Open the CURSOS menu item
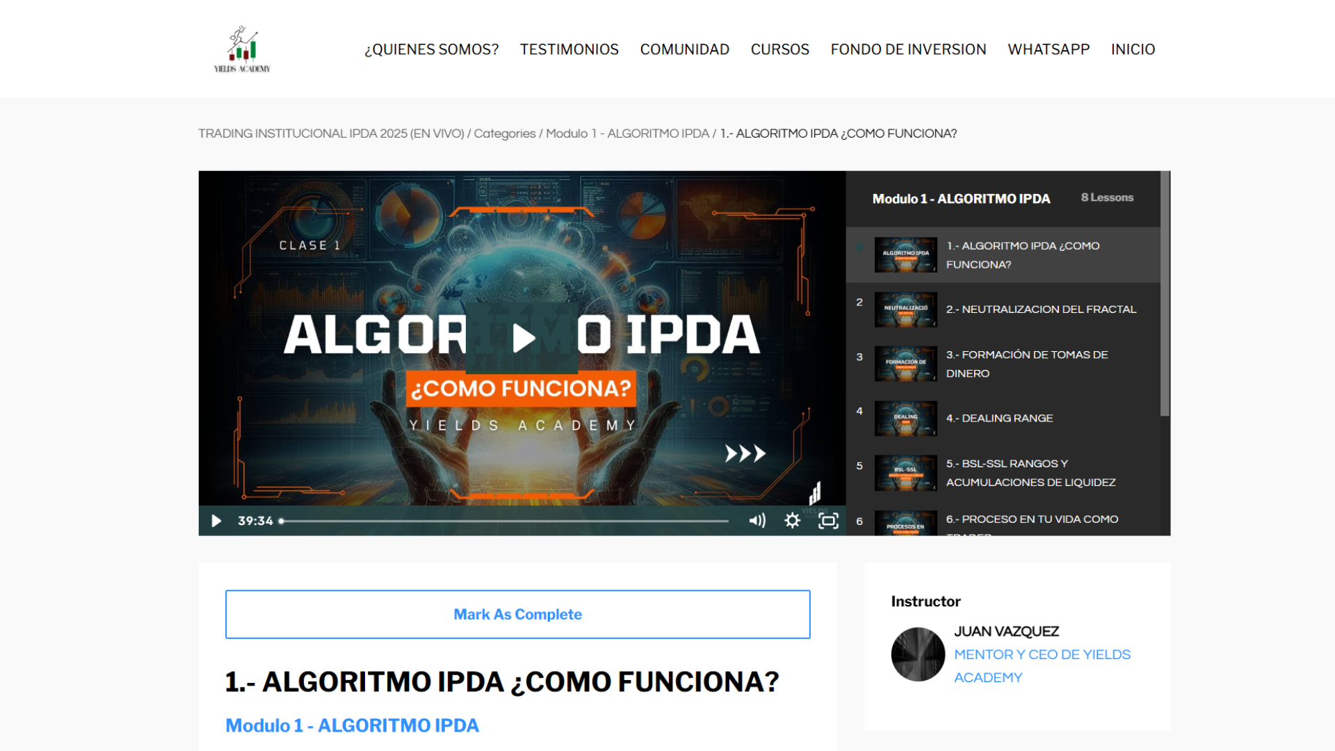1335x751 pixels. pos(779,49)
